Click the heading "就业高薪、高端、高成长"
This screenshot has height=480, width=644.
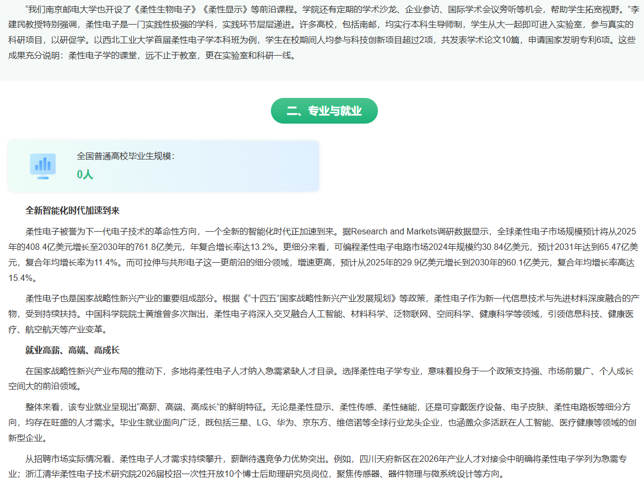tap(72, 351)
